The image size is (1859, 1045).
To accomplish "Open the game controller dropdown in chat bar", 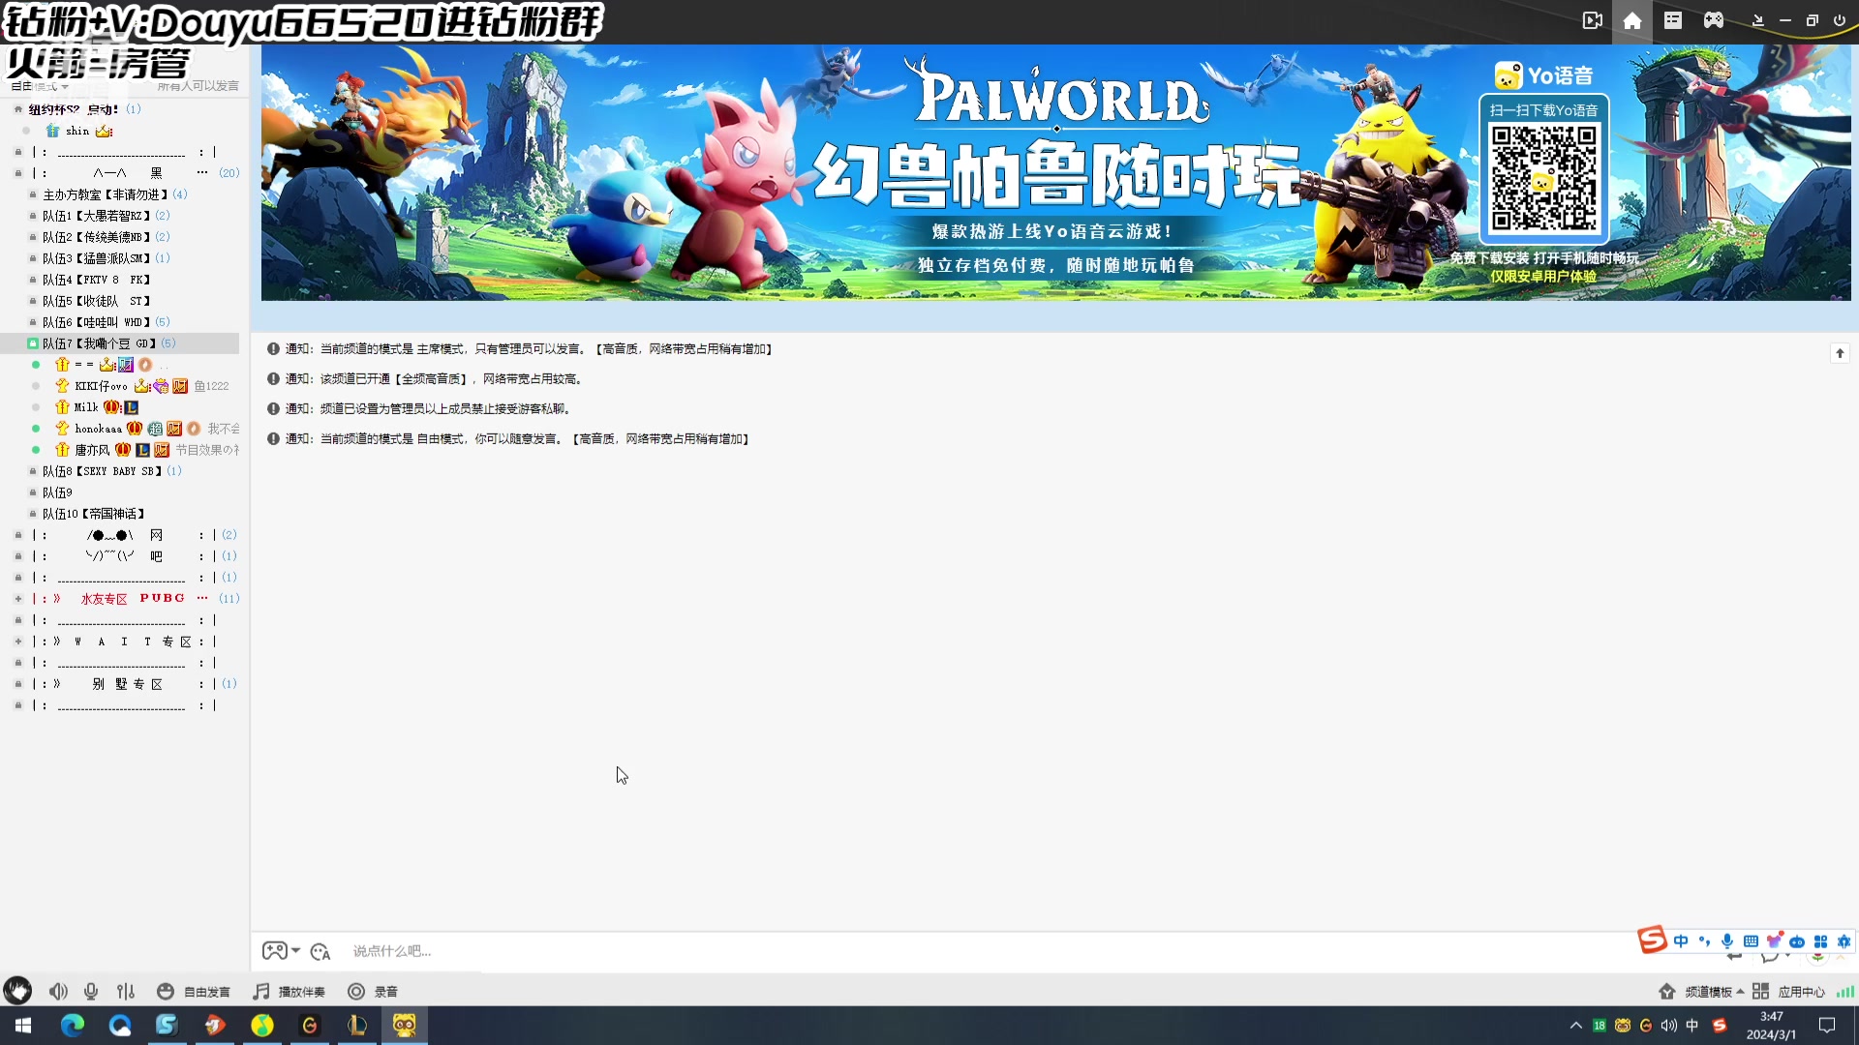I will 281,950.
